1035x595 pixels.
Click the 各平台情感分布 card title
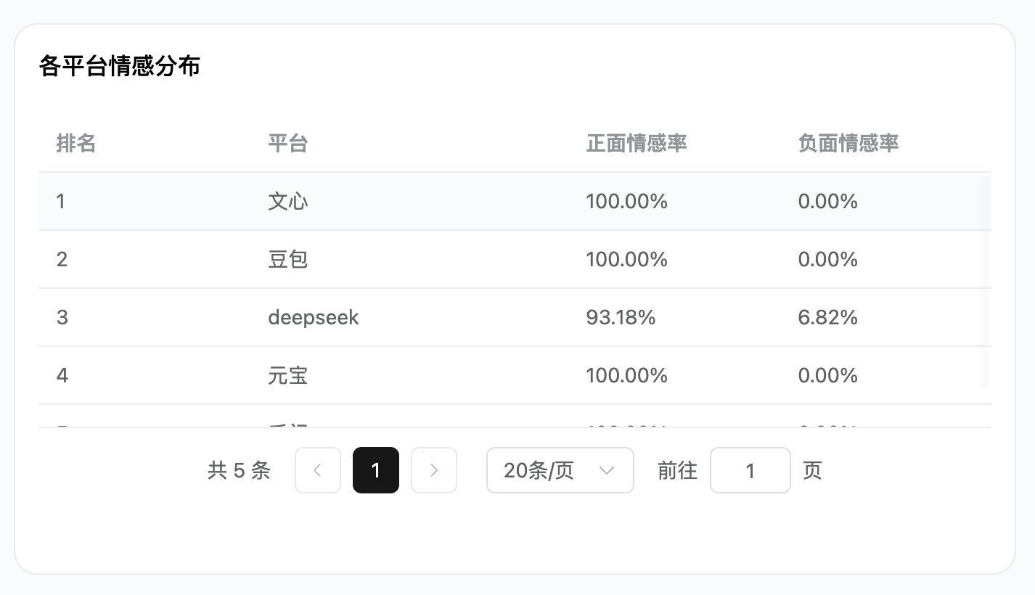120,67
